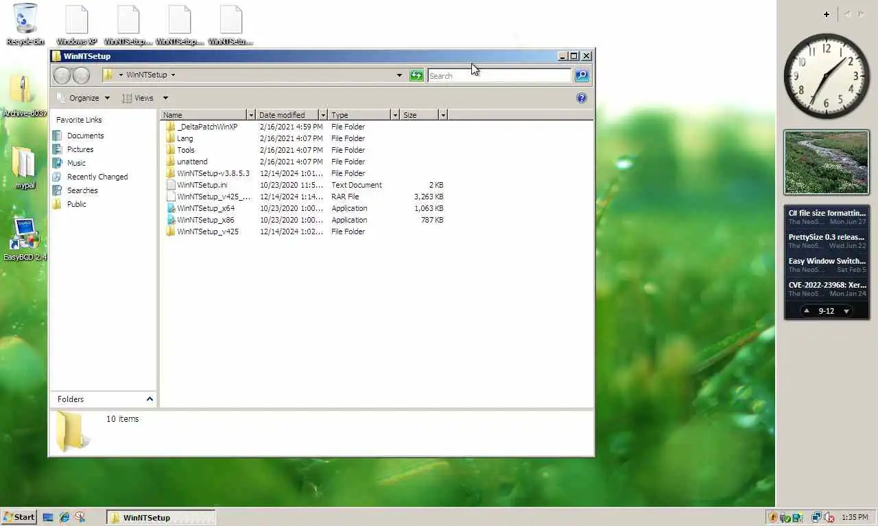Click WinNTSetup taskbar button
The width and height of the screenshot is (878, 526).
tap(161, 518)
